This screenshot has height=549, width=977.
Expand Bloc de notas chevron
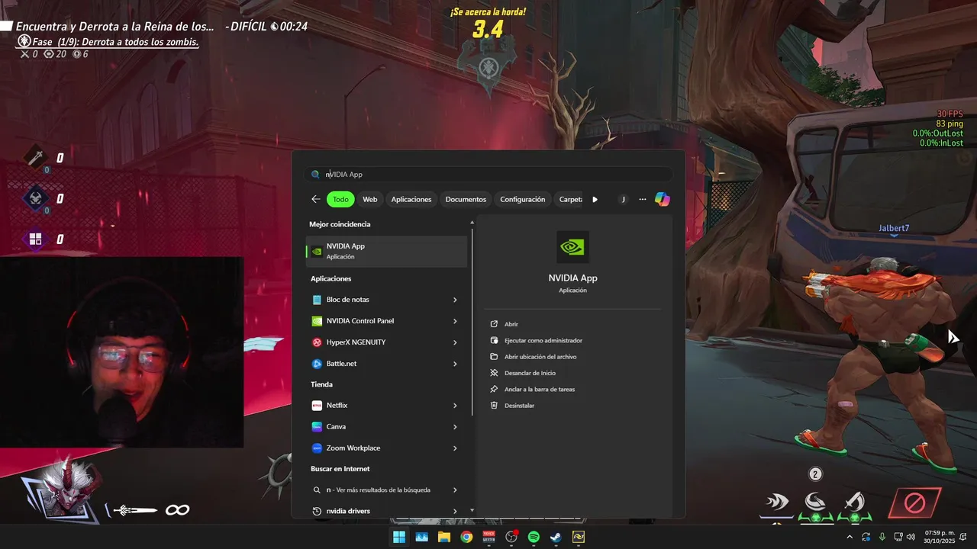pos(455,300)
